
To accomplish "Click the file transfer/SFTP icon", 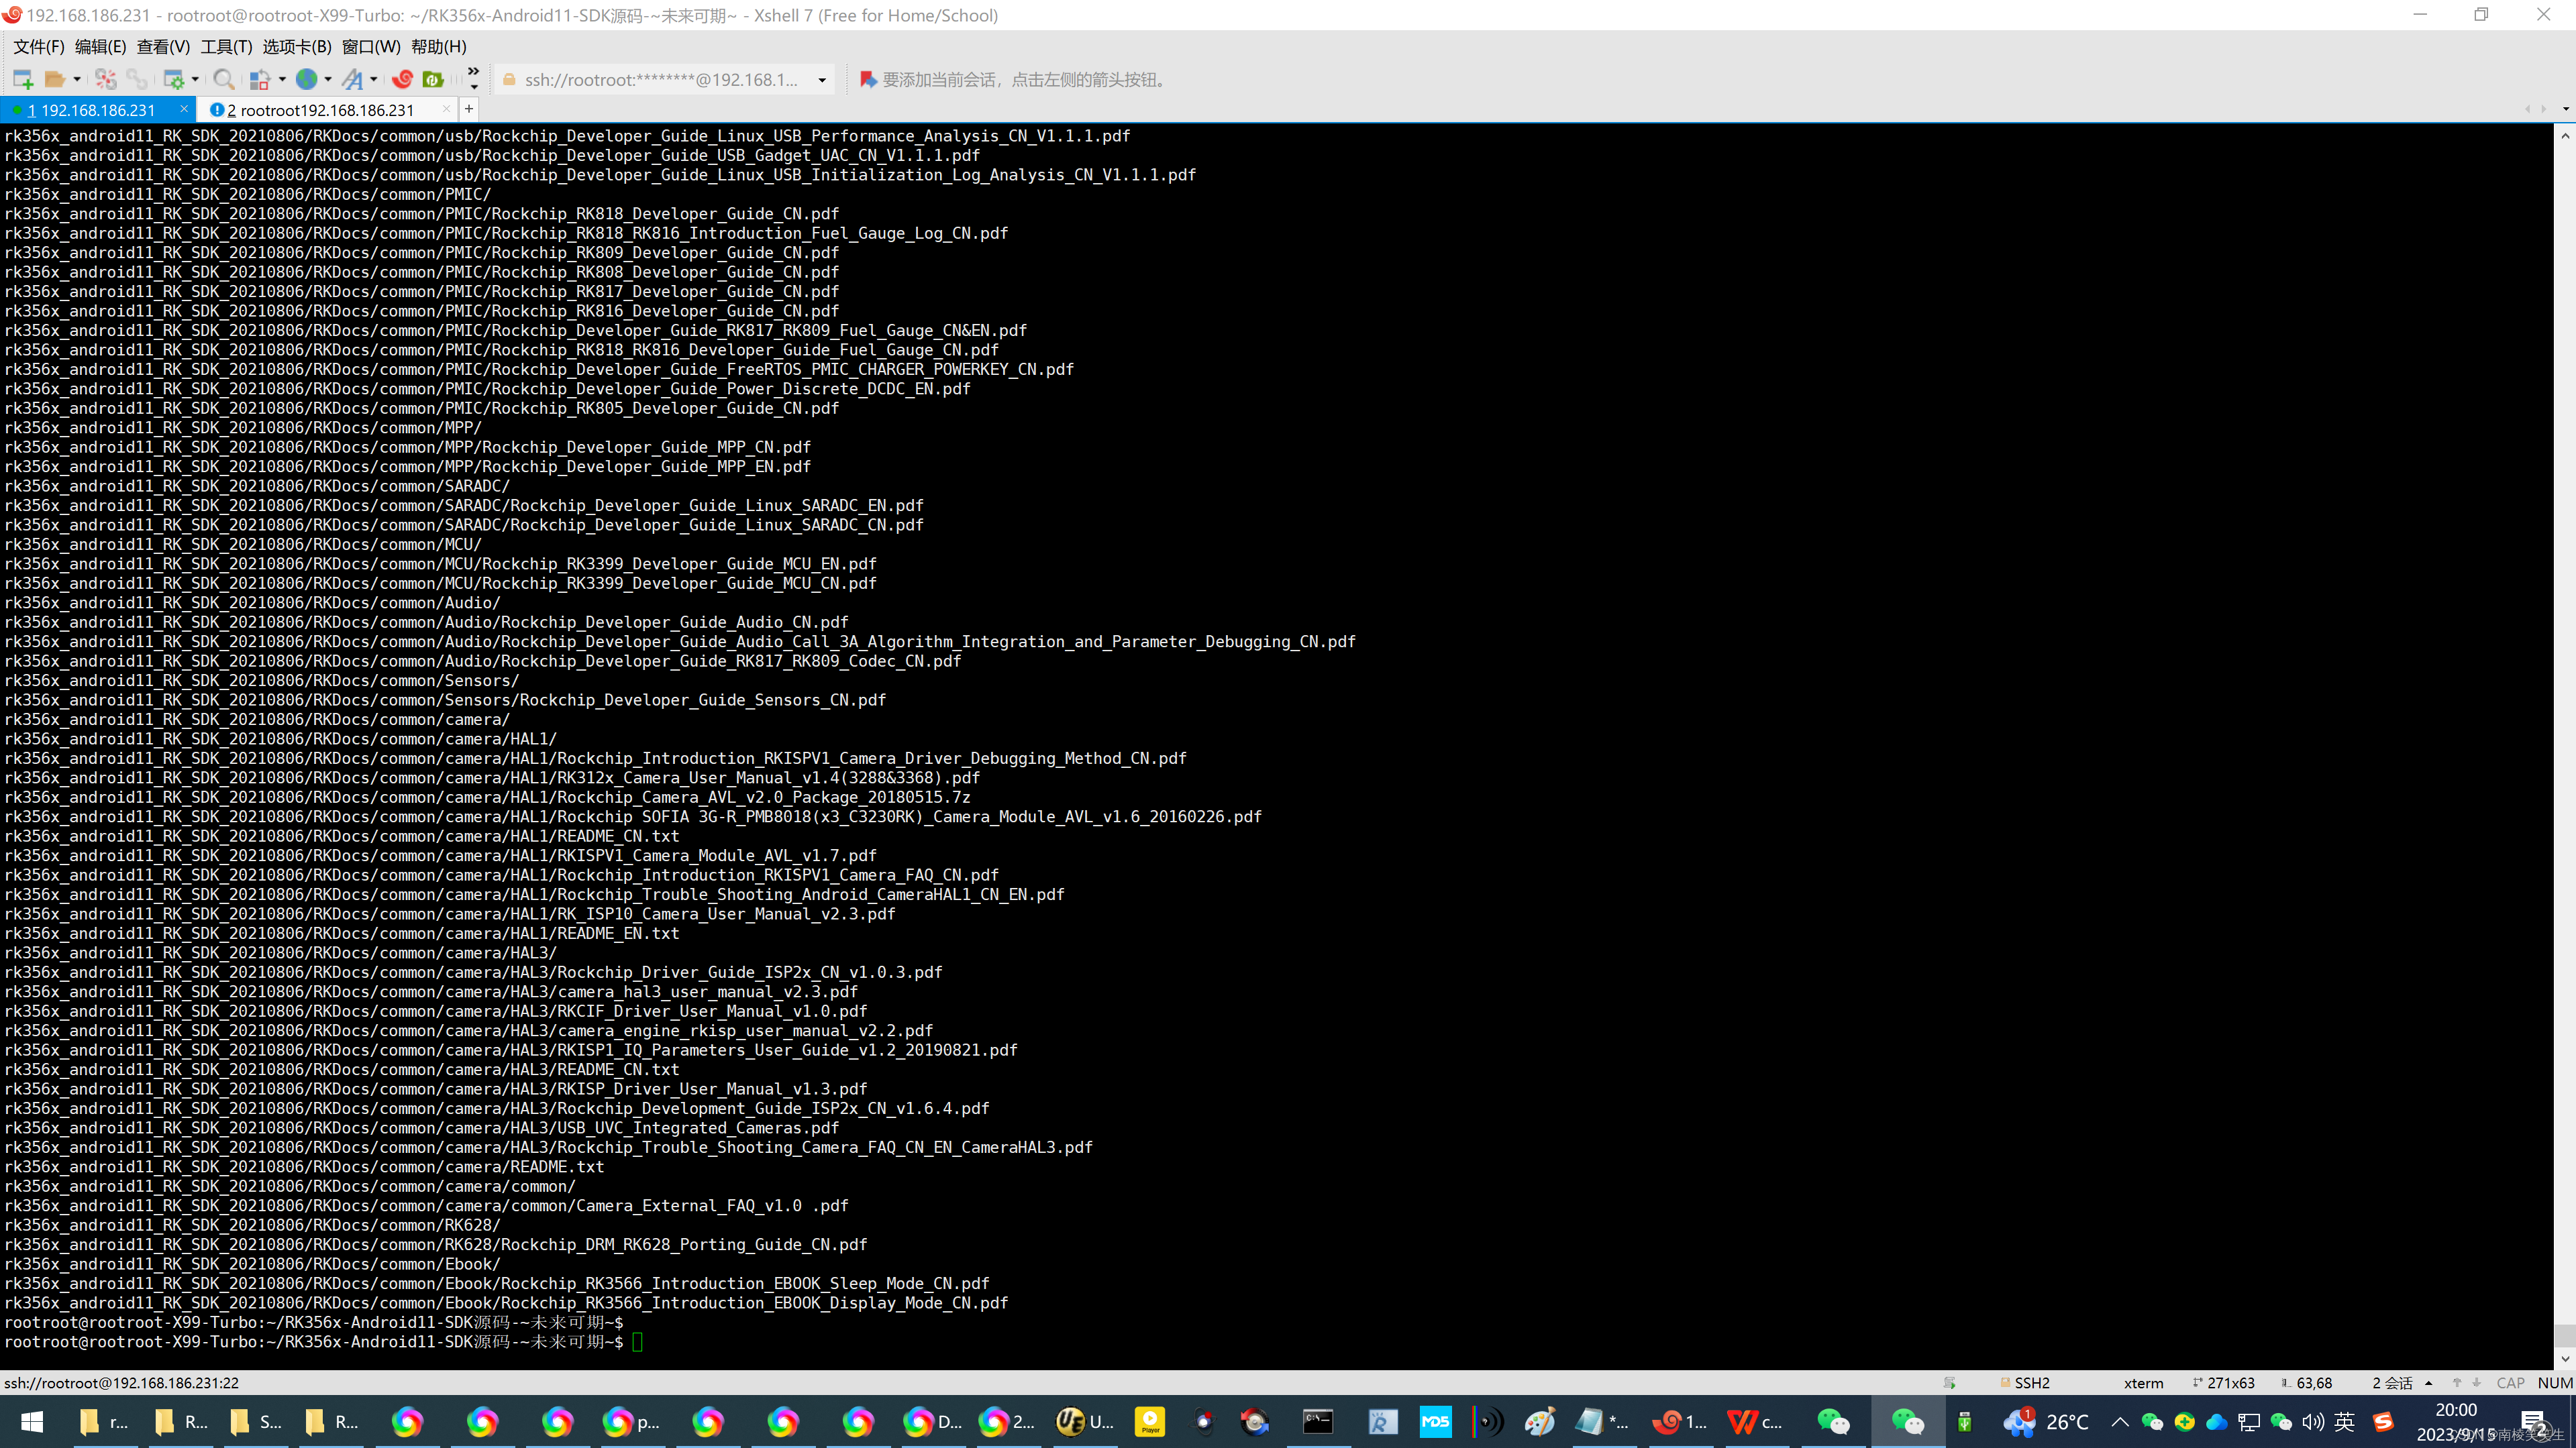I will pyautogui.click(x=431, y=80).
